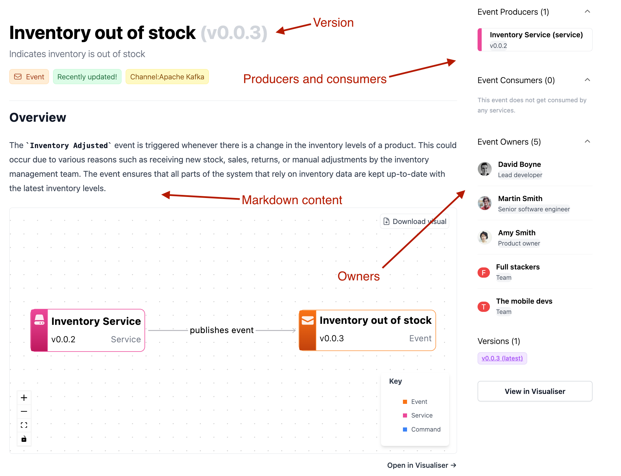Image resolution: width=621 pixels, height=476 pixels.
Task: Click the View in Visualiser button
Action: 535,391
